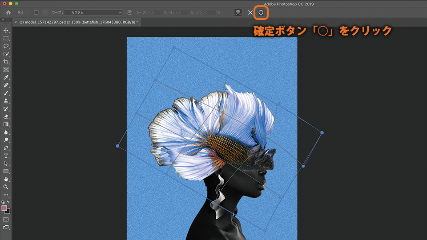Toggle Quick Mask mode

click(6, 219)
